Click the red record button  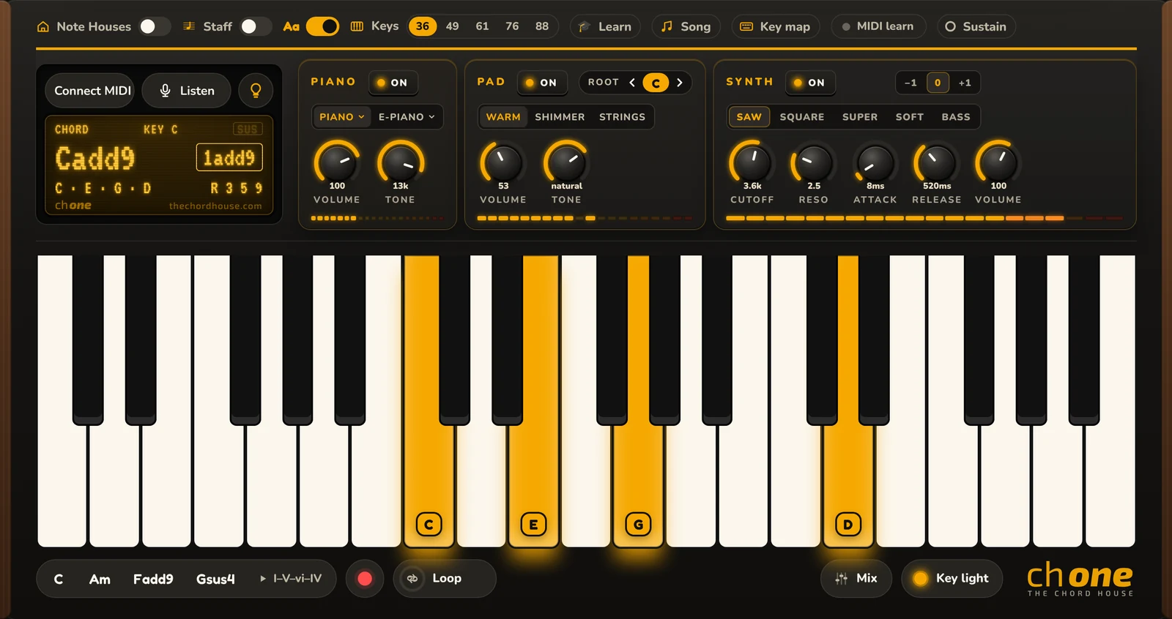point(365,579)
